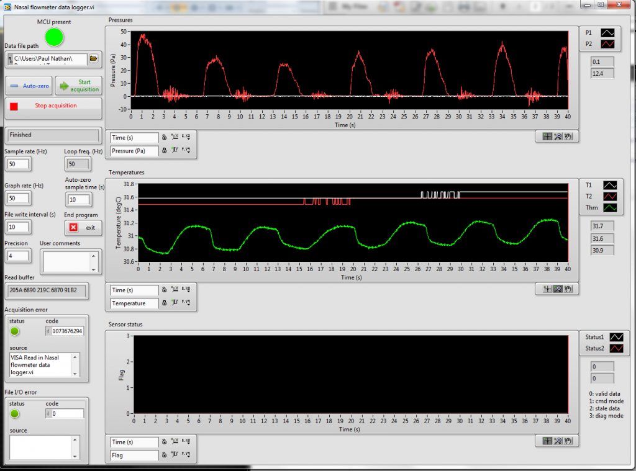Screen dimensions: 636x471
Task: Open the radix selector beside Acquisition error code
Action: click(x=48, y=331)
